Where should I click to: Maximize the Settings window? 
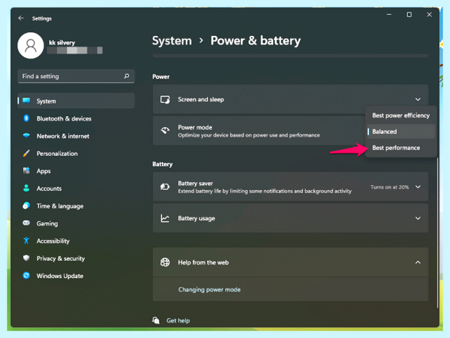409,15
